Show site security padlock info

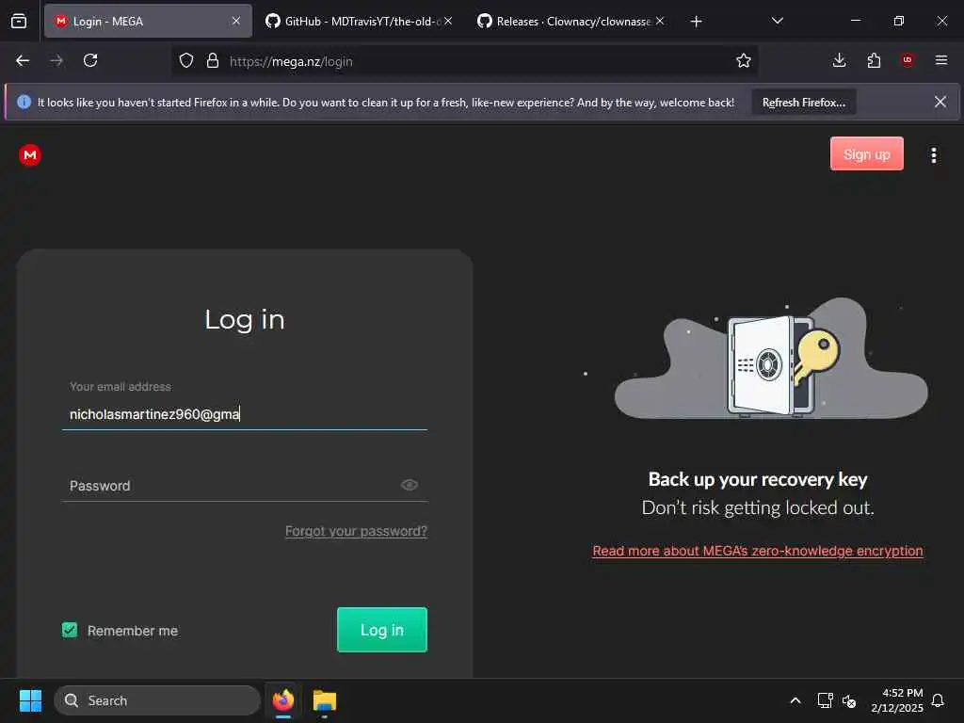213,61
